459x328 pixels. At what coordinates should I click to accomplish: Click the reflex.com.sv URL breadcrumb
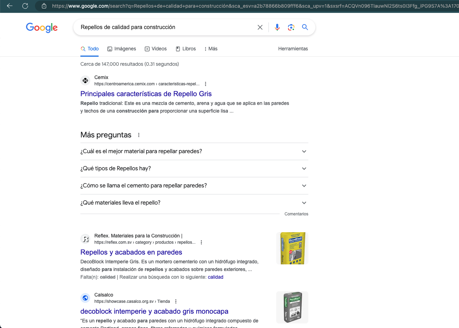click(145, 242)
